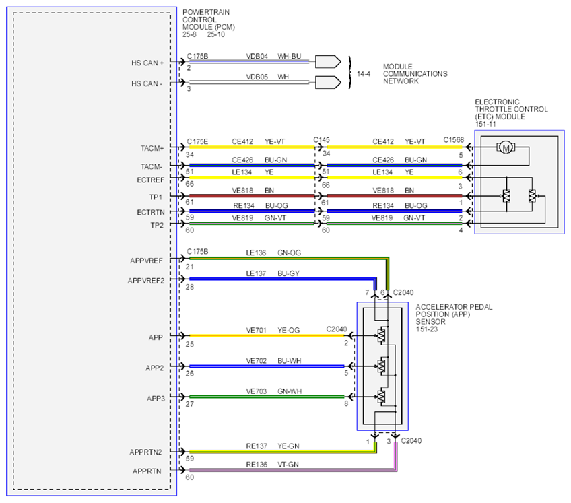Viewport: 571px width, 503px height.
Task: Click the C145 connector label
Action: pyautogui.click(x=321, y=140)
